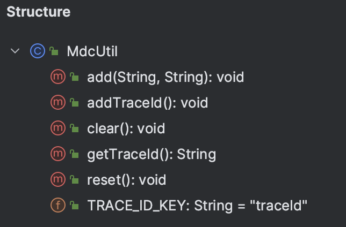Click the public visibility icon beside TRACE_ID_KEY
The height and width of the screenshot is (227, 346).
[x=74, y=205]
